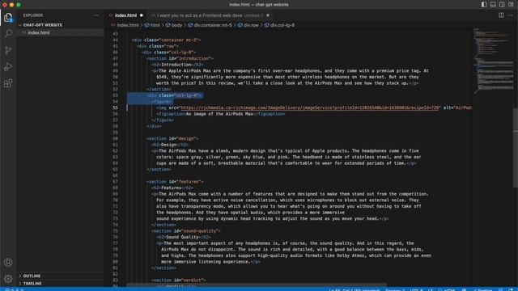518x291 pixels.
Task: Click the vertical editor scrollbar
Action: (x=516, y=147)
